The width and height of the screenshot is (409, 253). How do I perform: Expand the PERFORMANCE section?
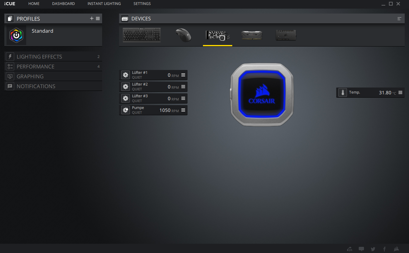[53, 67]
